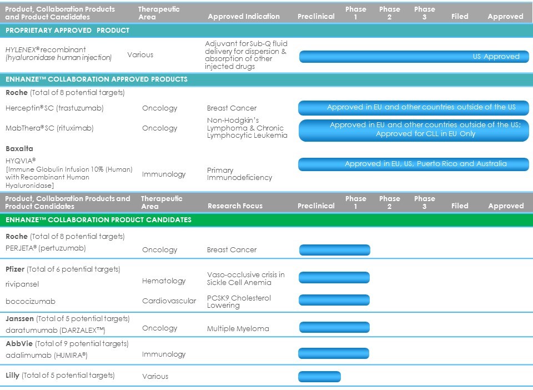Click the rivipansel phase progress bar

coord(334,277)
